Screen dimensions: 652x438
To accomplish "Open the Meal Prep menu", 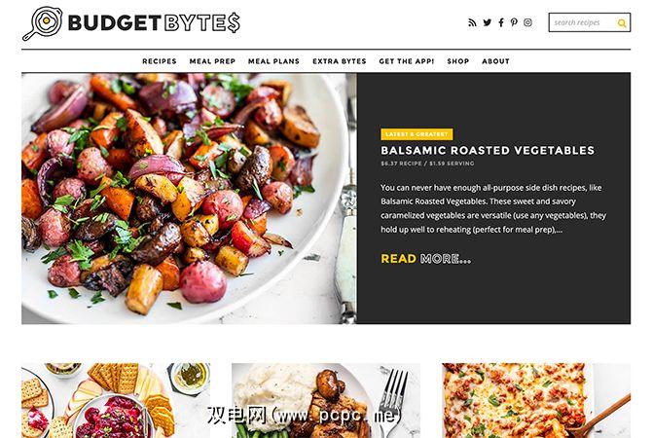I will (x=212, y=61).
